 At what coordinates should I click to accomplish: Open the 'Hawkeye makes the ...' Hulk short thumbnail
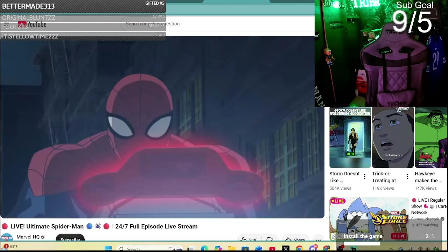point(431,138)
